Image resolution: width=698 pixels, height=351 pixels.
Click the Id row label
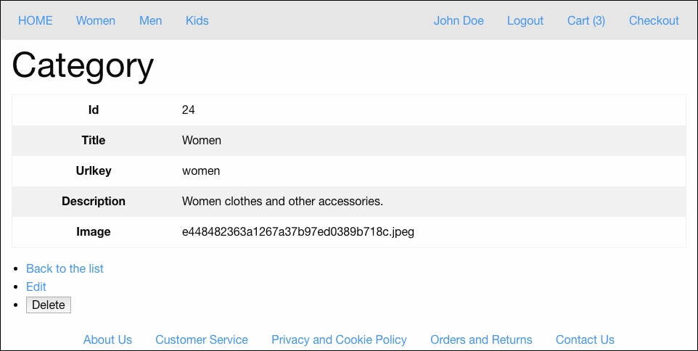[x=94, y=110]
